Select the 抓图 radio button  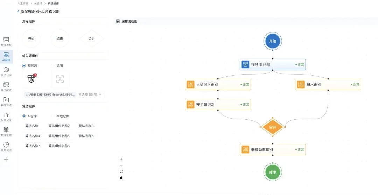[x=52, y=66]
